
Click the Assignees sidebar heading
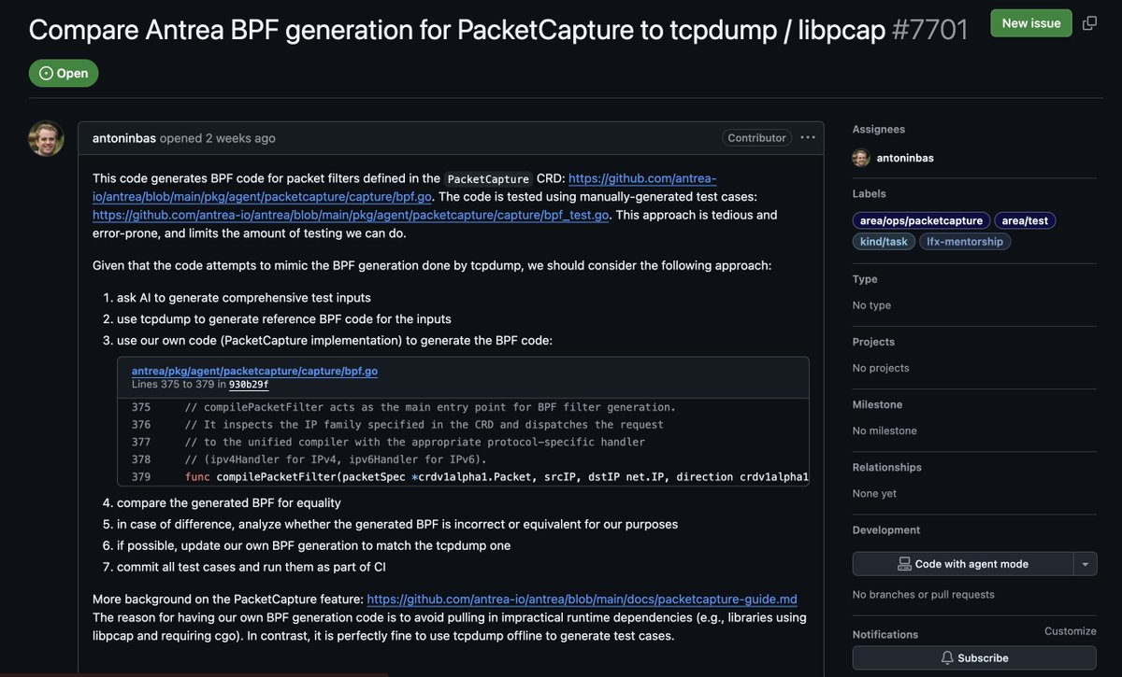coord(879,130)
